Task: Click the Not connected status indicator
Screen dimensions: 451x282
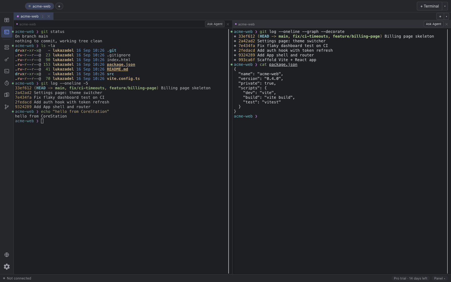Action: (x=17, y=278)
